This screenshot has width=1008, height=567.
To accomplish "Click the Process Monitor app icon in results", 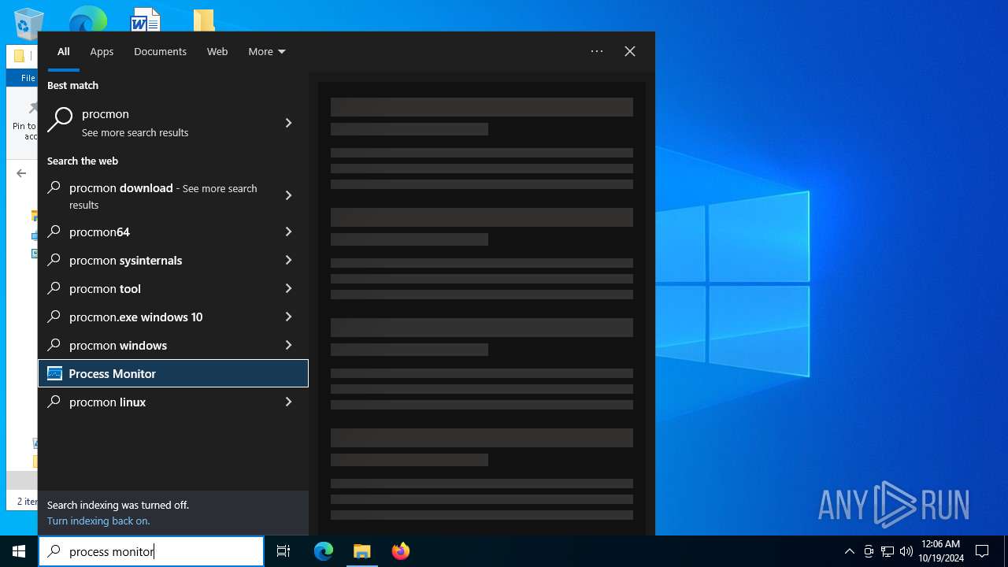I will tap(54, 373).
